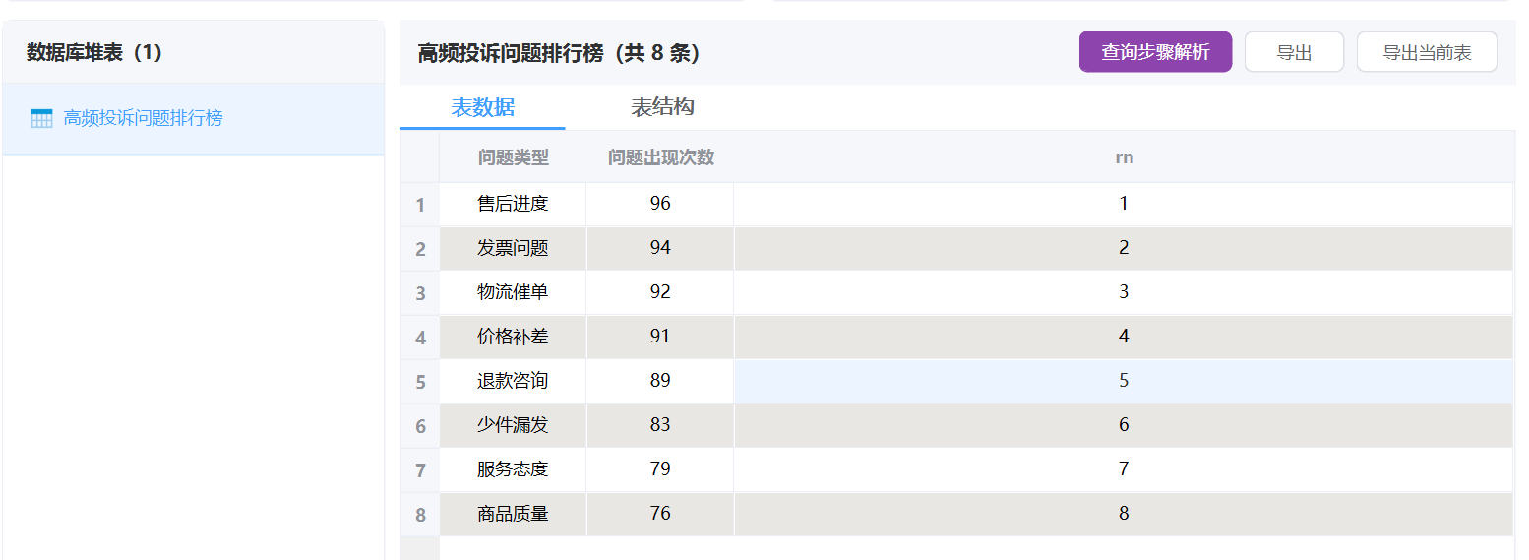Click the 导出 button

[1294, 52]
